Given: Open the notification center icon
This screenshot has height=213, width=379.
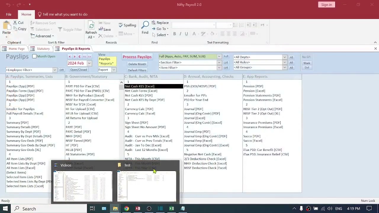Looking at the screenshot, I should (369, 209).
